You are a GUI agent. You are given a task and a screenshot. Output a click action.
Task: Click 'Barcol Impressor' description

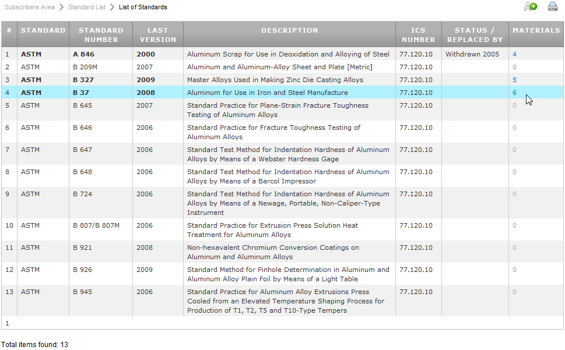coord(288,176)
